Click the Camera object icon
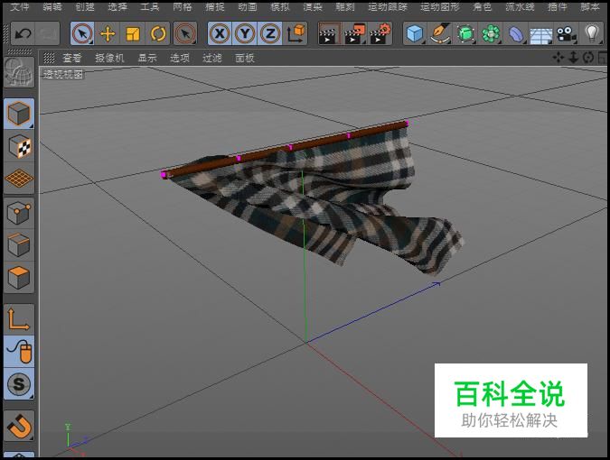The height and width of the screenshot is (460, 610). (x=567, y=34)
